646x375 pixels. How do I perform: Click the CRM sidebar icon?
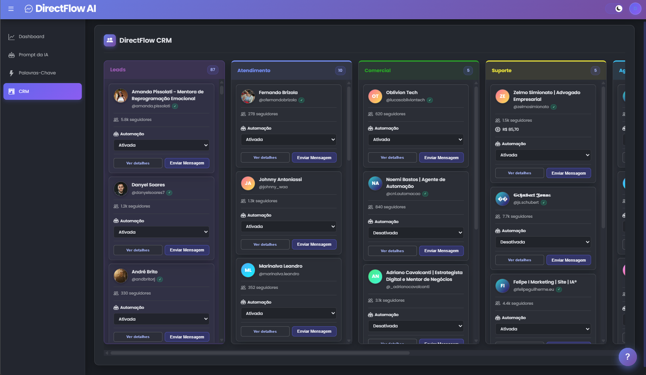[11, 91]
